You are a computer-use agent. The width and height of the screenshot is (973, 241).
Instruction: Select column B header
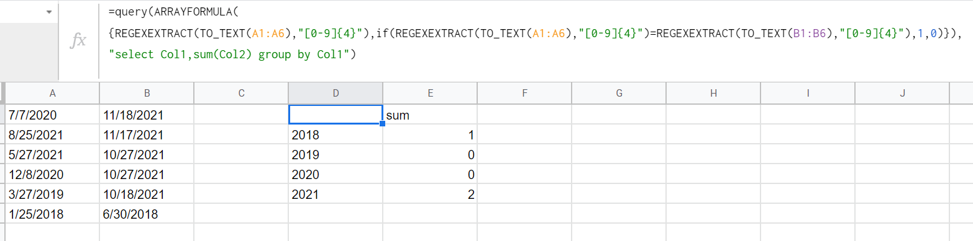pyautogui.click(x=147, y=94)
